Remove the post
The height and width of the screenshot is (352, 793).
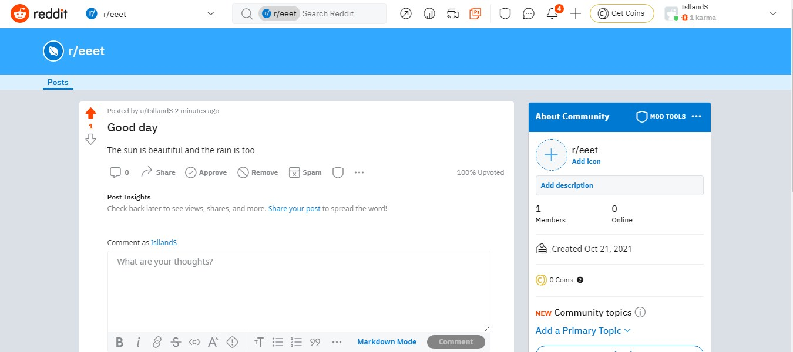[257, 172]
